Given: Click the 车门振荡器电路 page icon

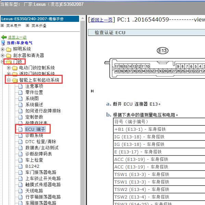Looking at the screenshot, I should [20, 172].
